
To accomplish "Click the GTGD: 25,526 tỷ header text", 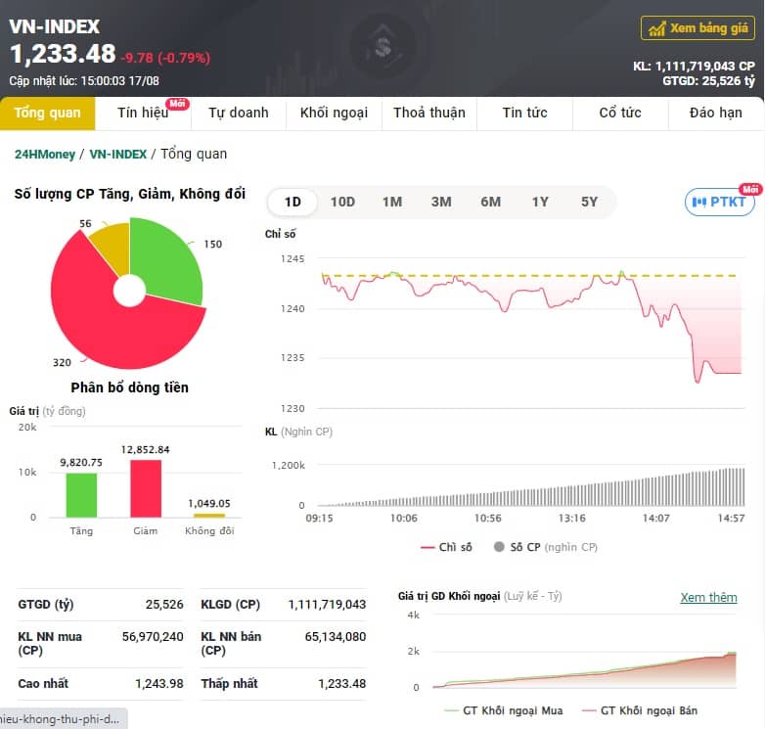I will tap(708, 81).
